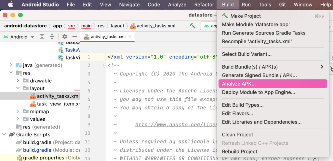Viewport: 333px width, 161px height.
Task: Click app breadcrumb
Action: 57,26
